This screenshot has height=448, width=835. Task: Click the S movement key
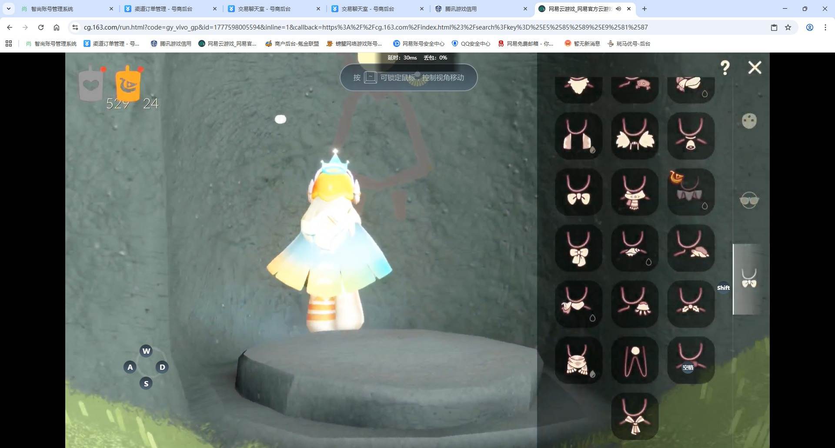coord(146,383)
